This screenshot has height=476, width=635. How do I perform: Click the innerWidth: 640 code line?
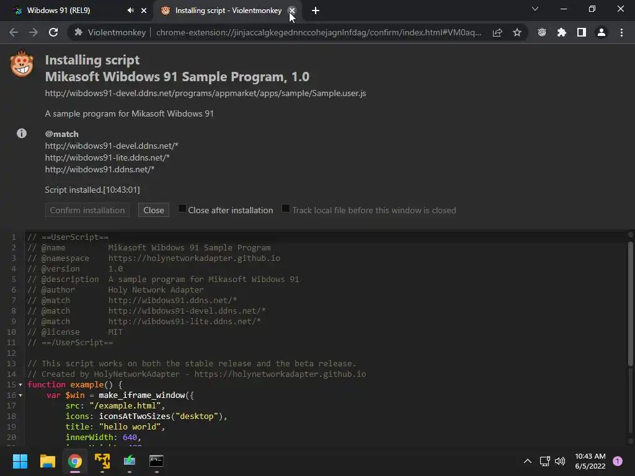(104, 437)
